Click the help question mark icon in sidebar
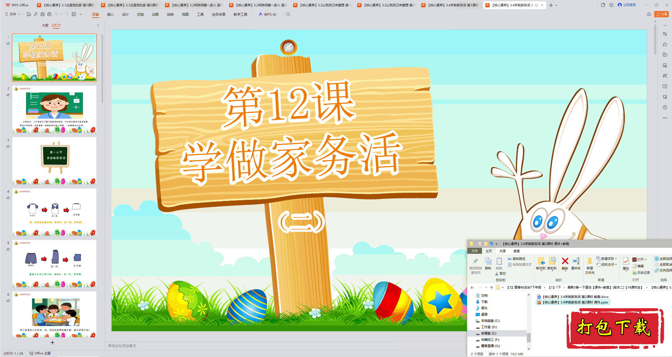Screen dimensions: 672x357 [x=665, y=107]
